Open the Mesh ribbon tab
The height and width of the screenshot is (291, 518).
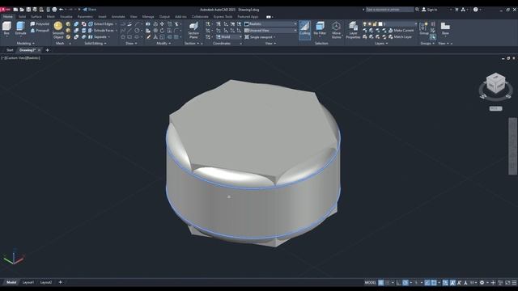pyautogui.click(x=51, y=16)
